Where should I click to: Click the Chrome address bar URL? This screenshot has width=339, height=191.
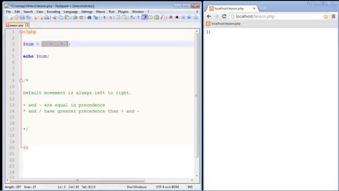tap(255, 16)
